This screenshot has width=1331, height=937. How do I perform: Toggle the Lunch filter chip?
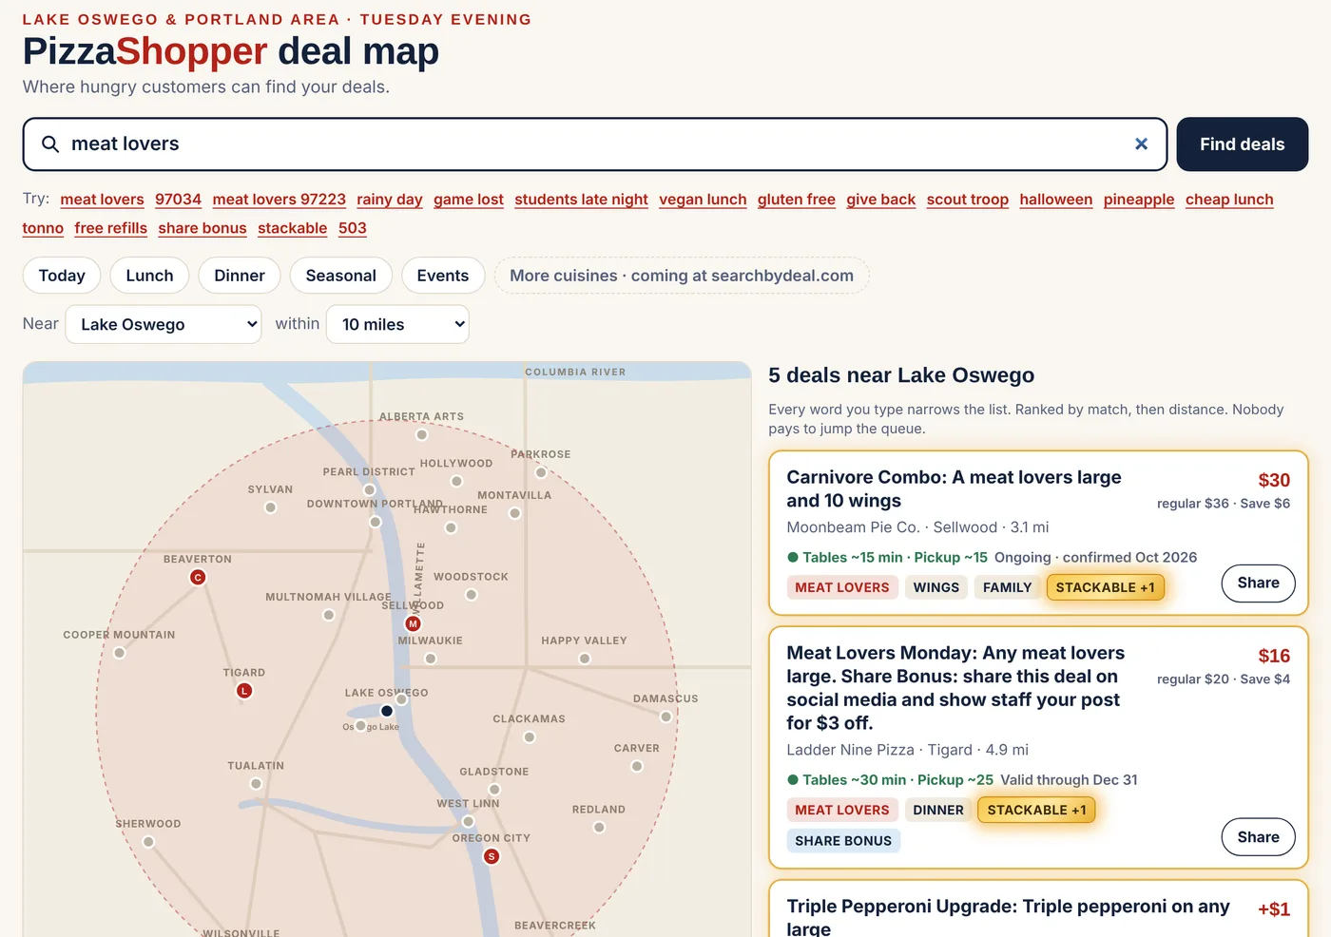[x=150, y=276]
